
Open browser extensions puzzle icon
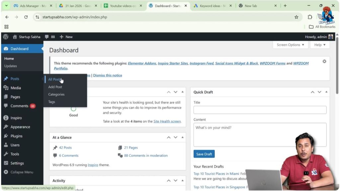tap(310, 17)
